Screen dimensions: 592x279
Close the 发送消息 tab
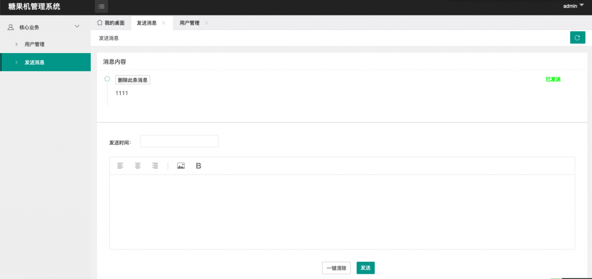(x=164, y=23)
